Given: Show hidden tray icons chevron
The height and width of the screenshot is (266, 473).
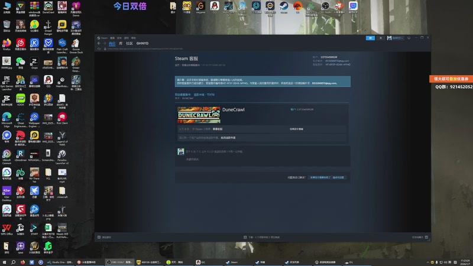Looking at the screenshot, I should pyautogui.click(x=427, y=262).
